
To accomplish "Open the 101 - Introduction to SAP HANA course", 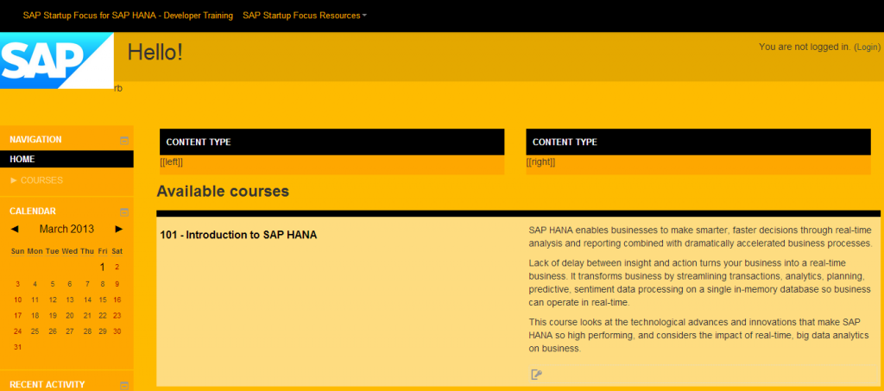I will (238, 235).
